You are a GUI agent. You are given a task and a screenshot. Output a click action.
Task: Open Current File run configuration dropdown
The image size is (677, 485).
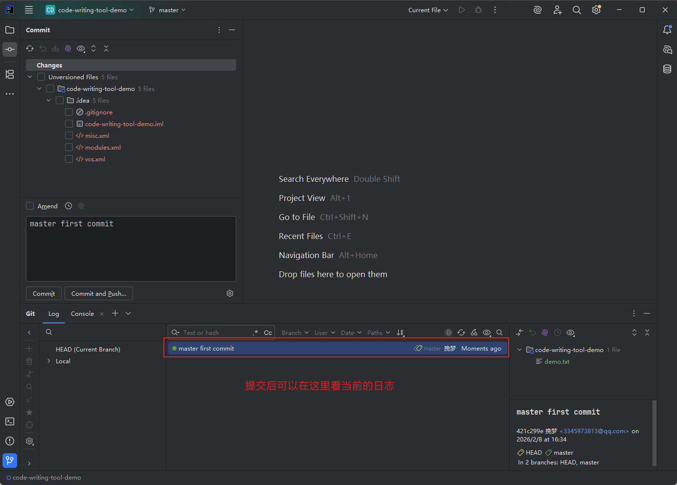[428, 10]
